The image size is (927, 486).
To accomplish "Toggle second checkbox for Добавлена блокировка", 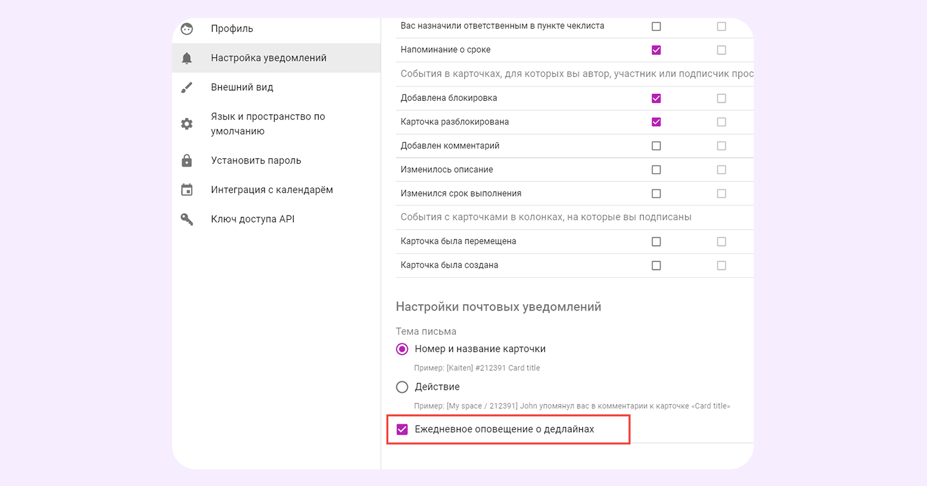I will coord(722,98).
